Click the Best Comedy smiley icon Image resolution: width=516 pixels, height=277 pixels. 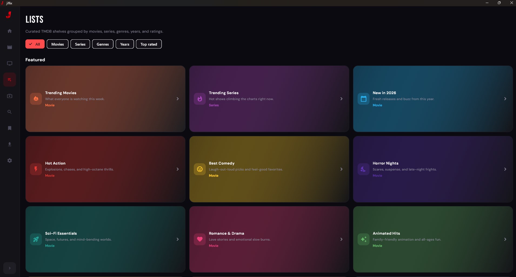click(x=200, y=169)
